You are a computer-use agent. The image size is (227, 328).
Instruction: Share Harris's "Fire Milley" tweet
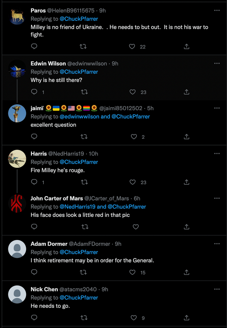coord(187,182)
